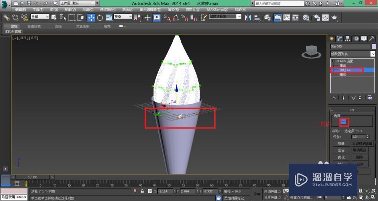This screenshot has height=201, width=378.
Task: Switch to the 自由形式 ribbon tab
Action: 34,26
